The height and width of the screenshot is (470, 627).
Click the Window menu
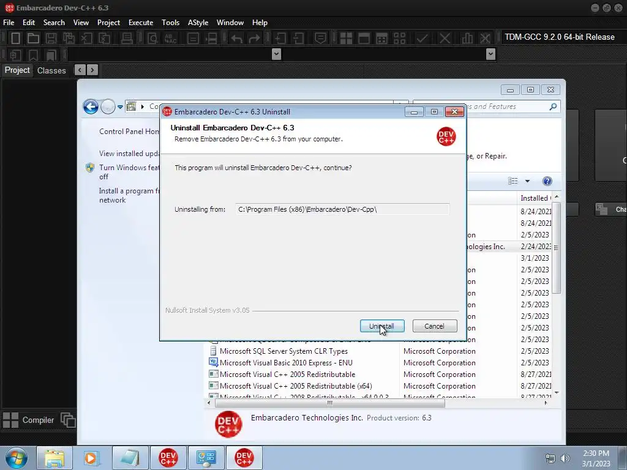tap(230, 23)
